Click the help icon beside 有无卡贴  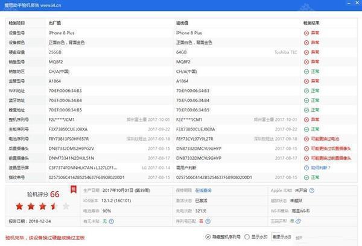[111, 221]
